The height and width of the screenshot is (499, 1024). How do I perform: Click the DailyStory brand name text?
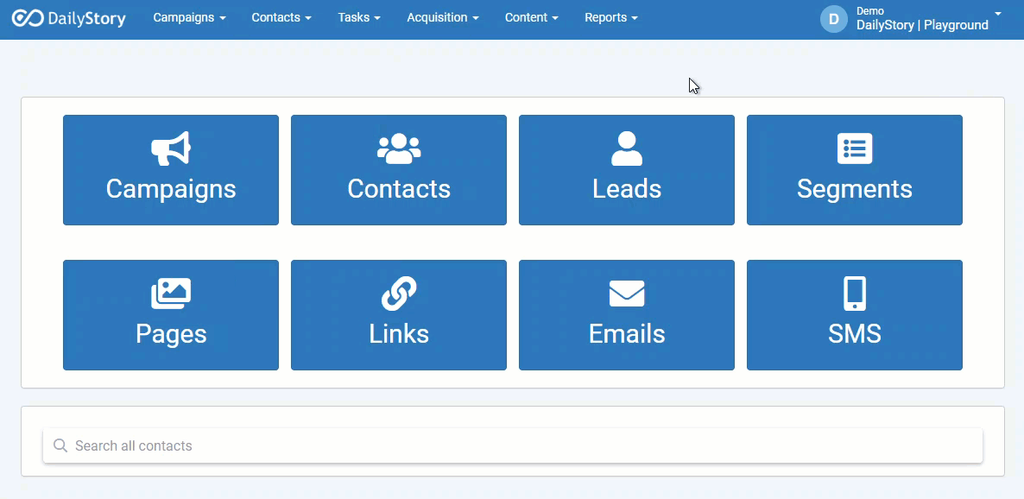click(87, 19)
